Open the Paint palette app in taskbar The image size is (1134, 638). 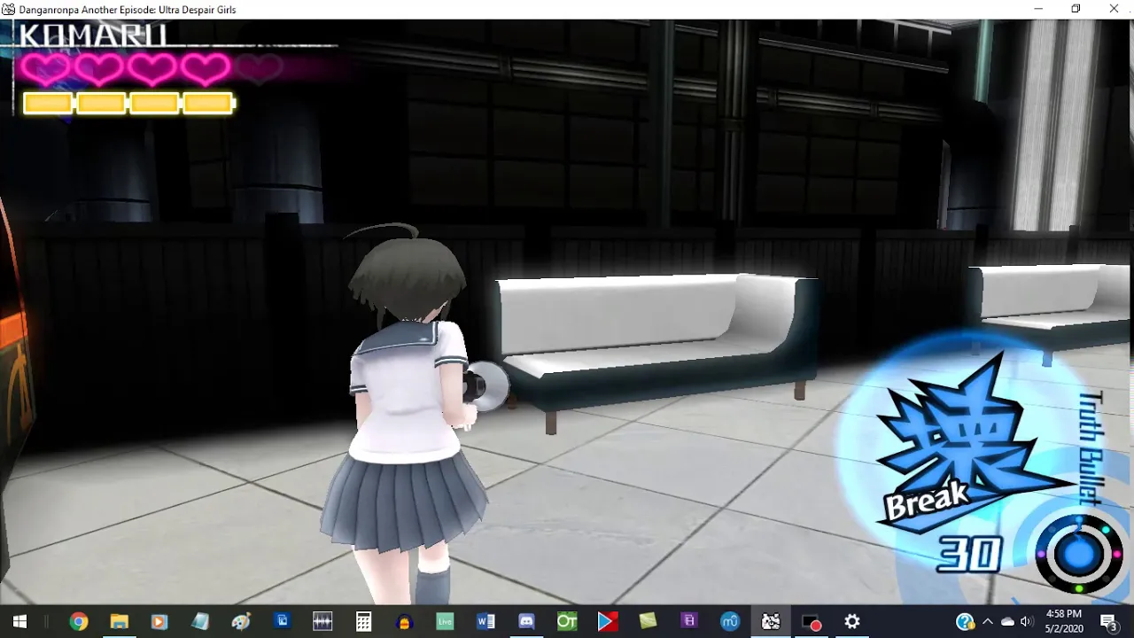pyautogui.click(x=241, y=622)
